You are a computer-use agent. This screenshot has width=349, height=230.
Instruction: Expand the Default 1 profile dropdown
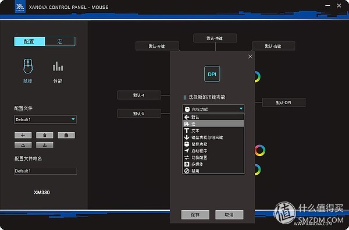point(45,119)
